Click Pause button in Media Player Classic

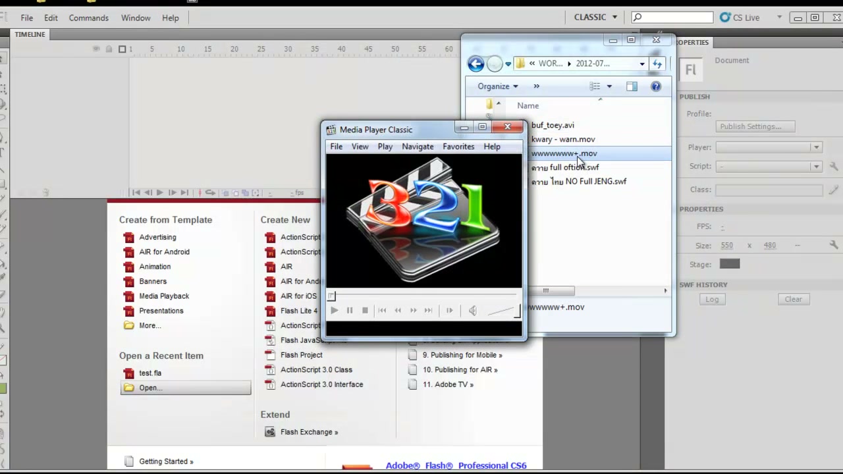(350, 311)
